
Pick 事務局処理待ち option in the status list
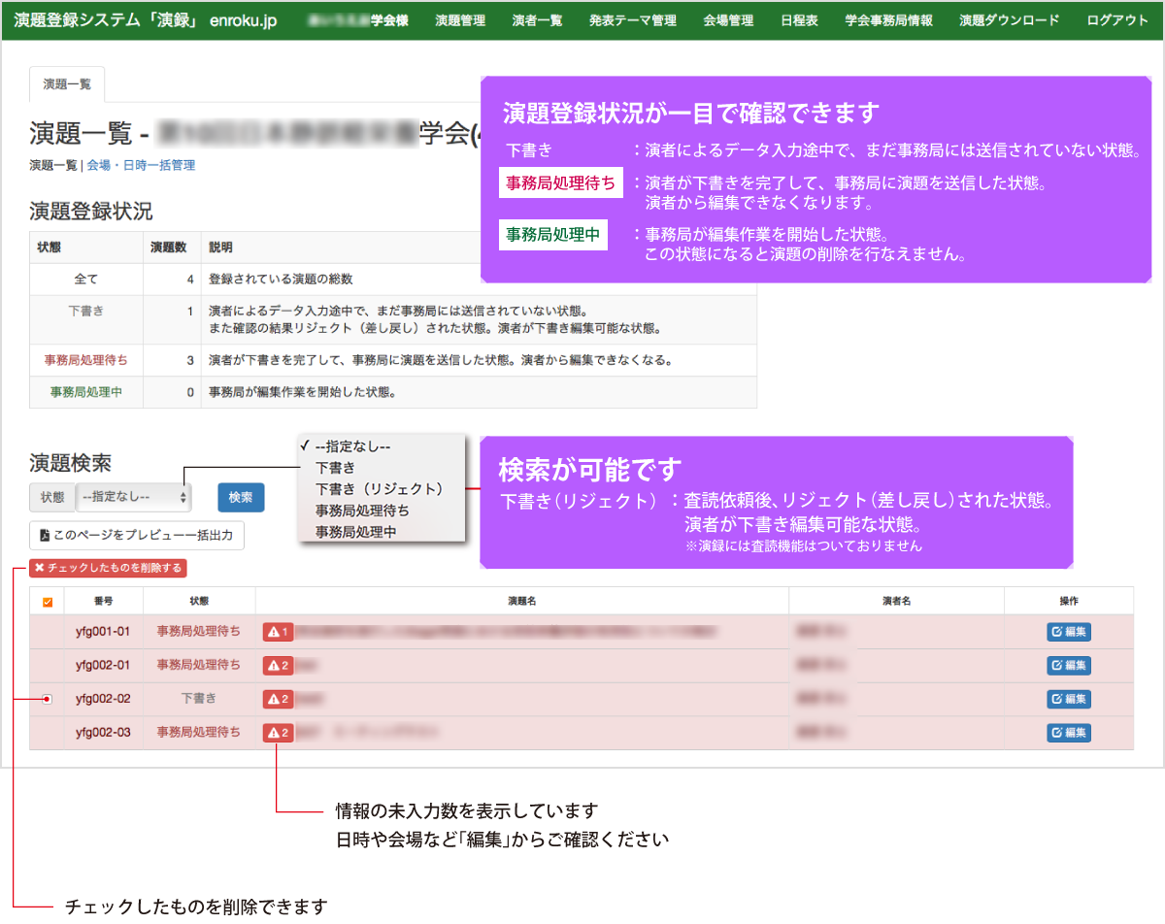point(361,511)
